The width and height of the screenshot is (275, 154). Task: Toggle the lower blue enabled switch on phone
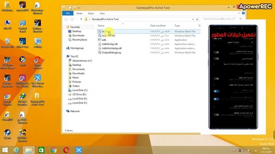tap(216, 99)
